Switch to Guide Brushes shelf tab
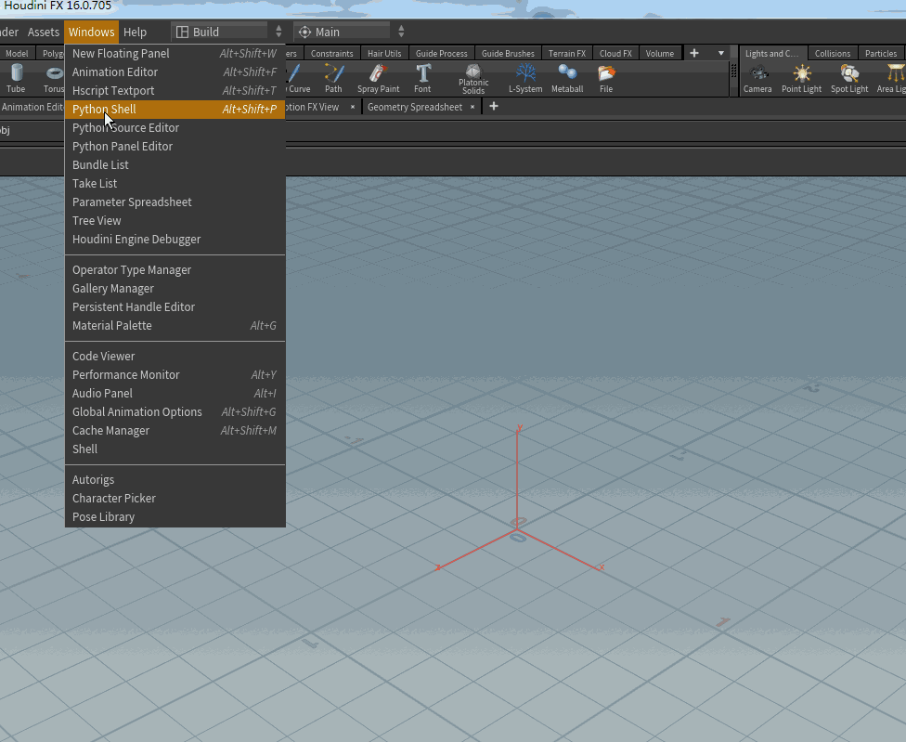The width and height of the screenshot is (906, 742). coord(508,53)
